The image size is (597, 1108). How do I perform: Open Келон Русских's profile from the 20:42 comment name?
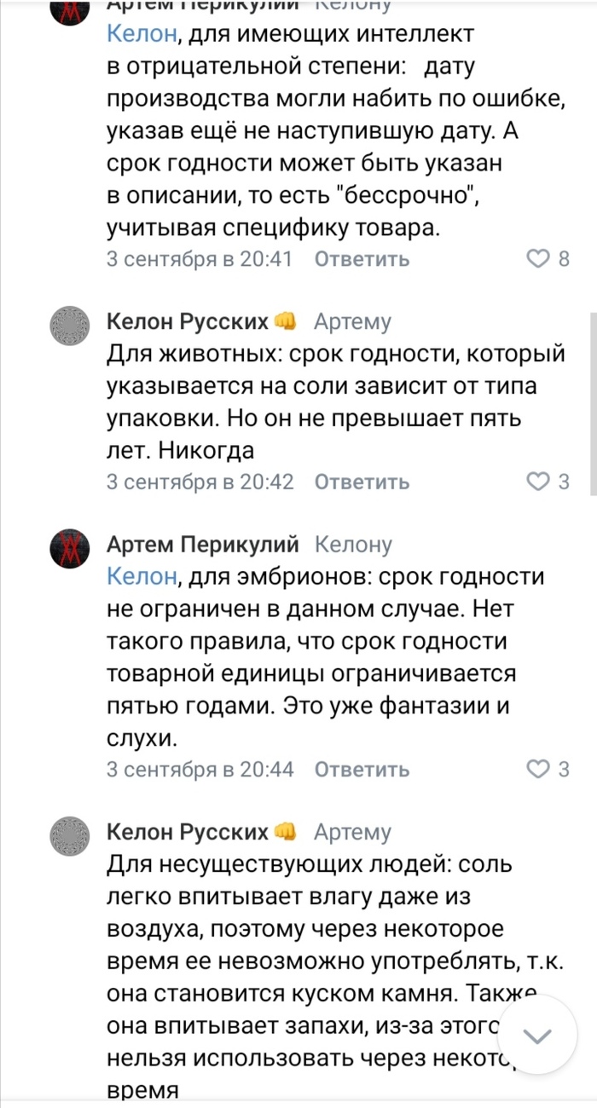pos(188,321)
